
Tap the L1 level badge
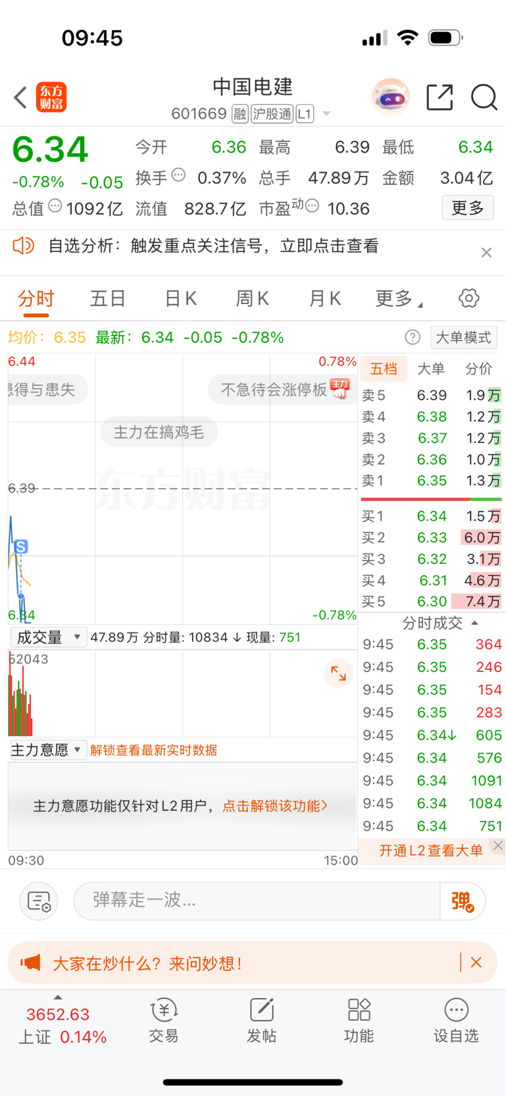(305, 114)
